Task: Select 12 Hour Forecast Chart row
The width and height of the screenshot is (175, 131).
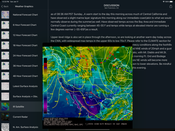Action: pos(24,35)
